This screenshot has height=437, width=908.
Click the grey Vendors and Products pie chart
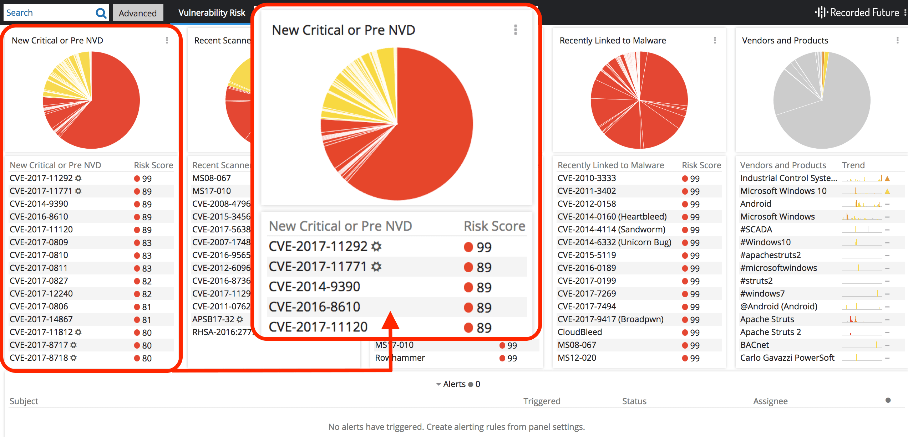point(822,100)
